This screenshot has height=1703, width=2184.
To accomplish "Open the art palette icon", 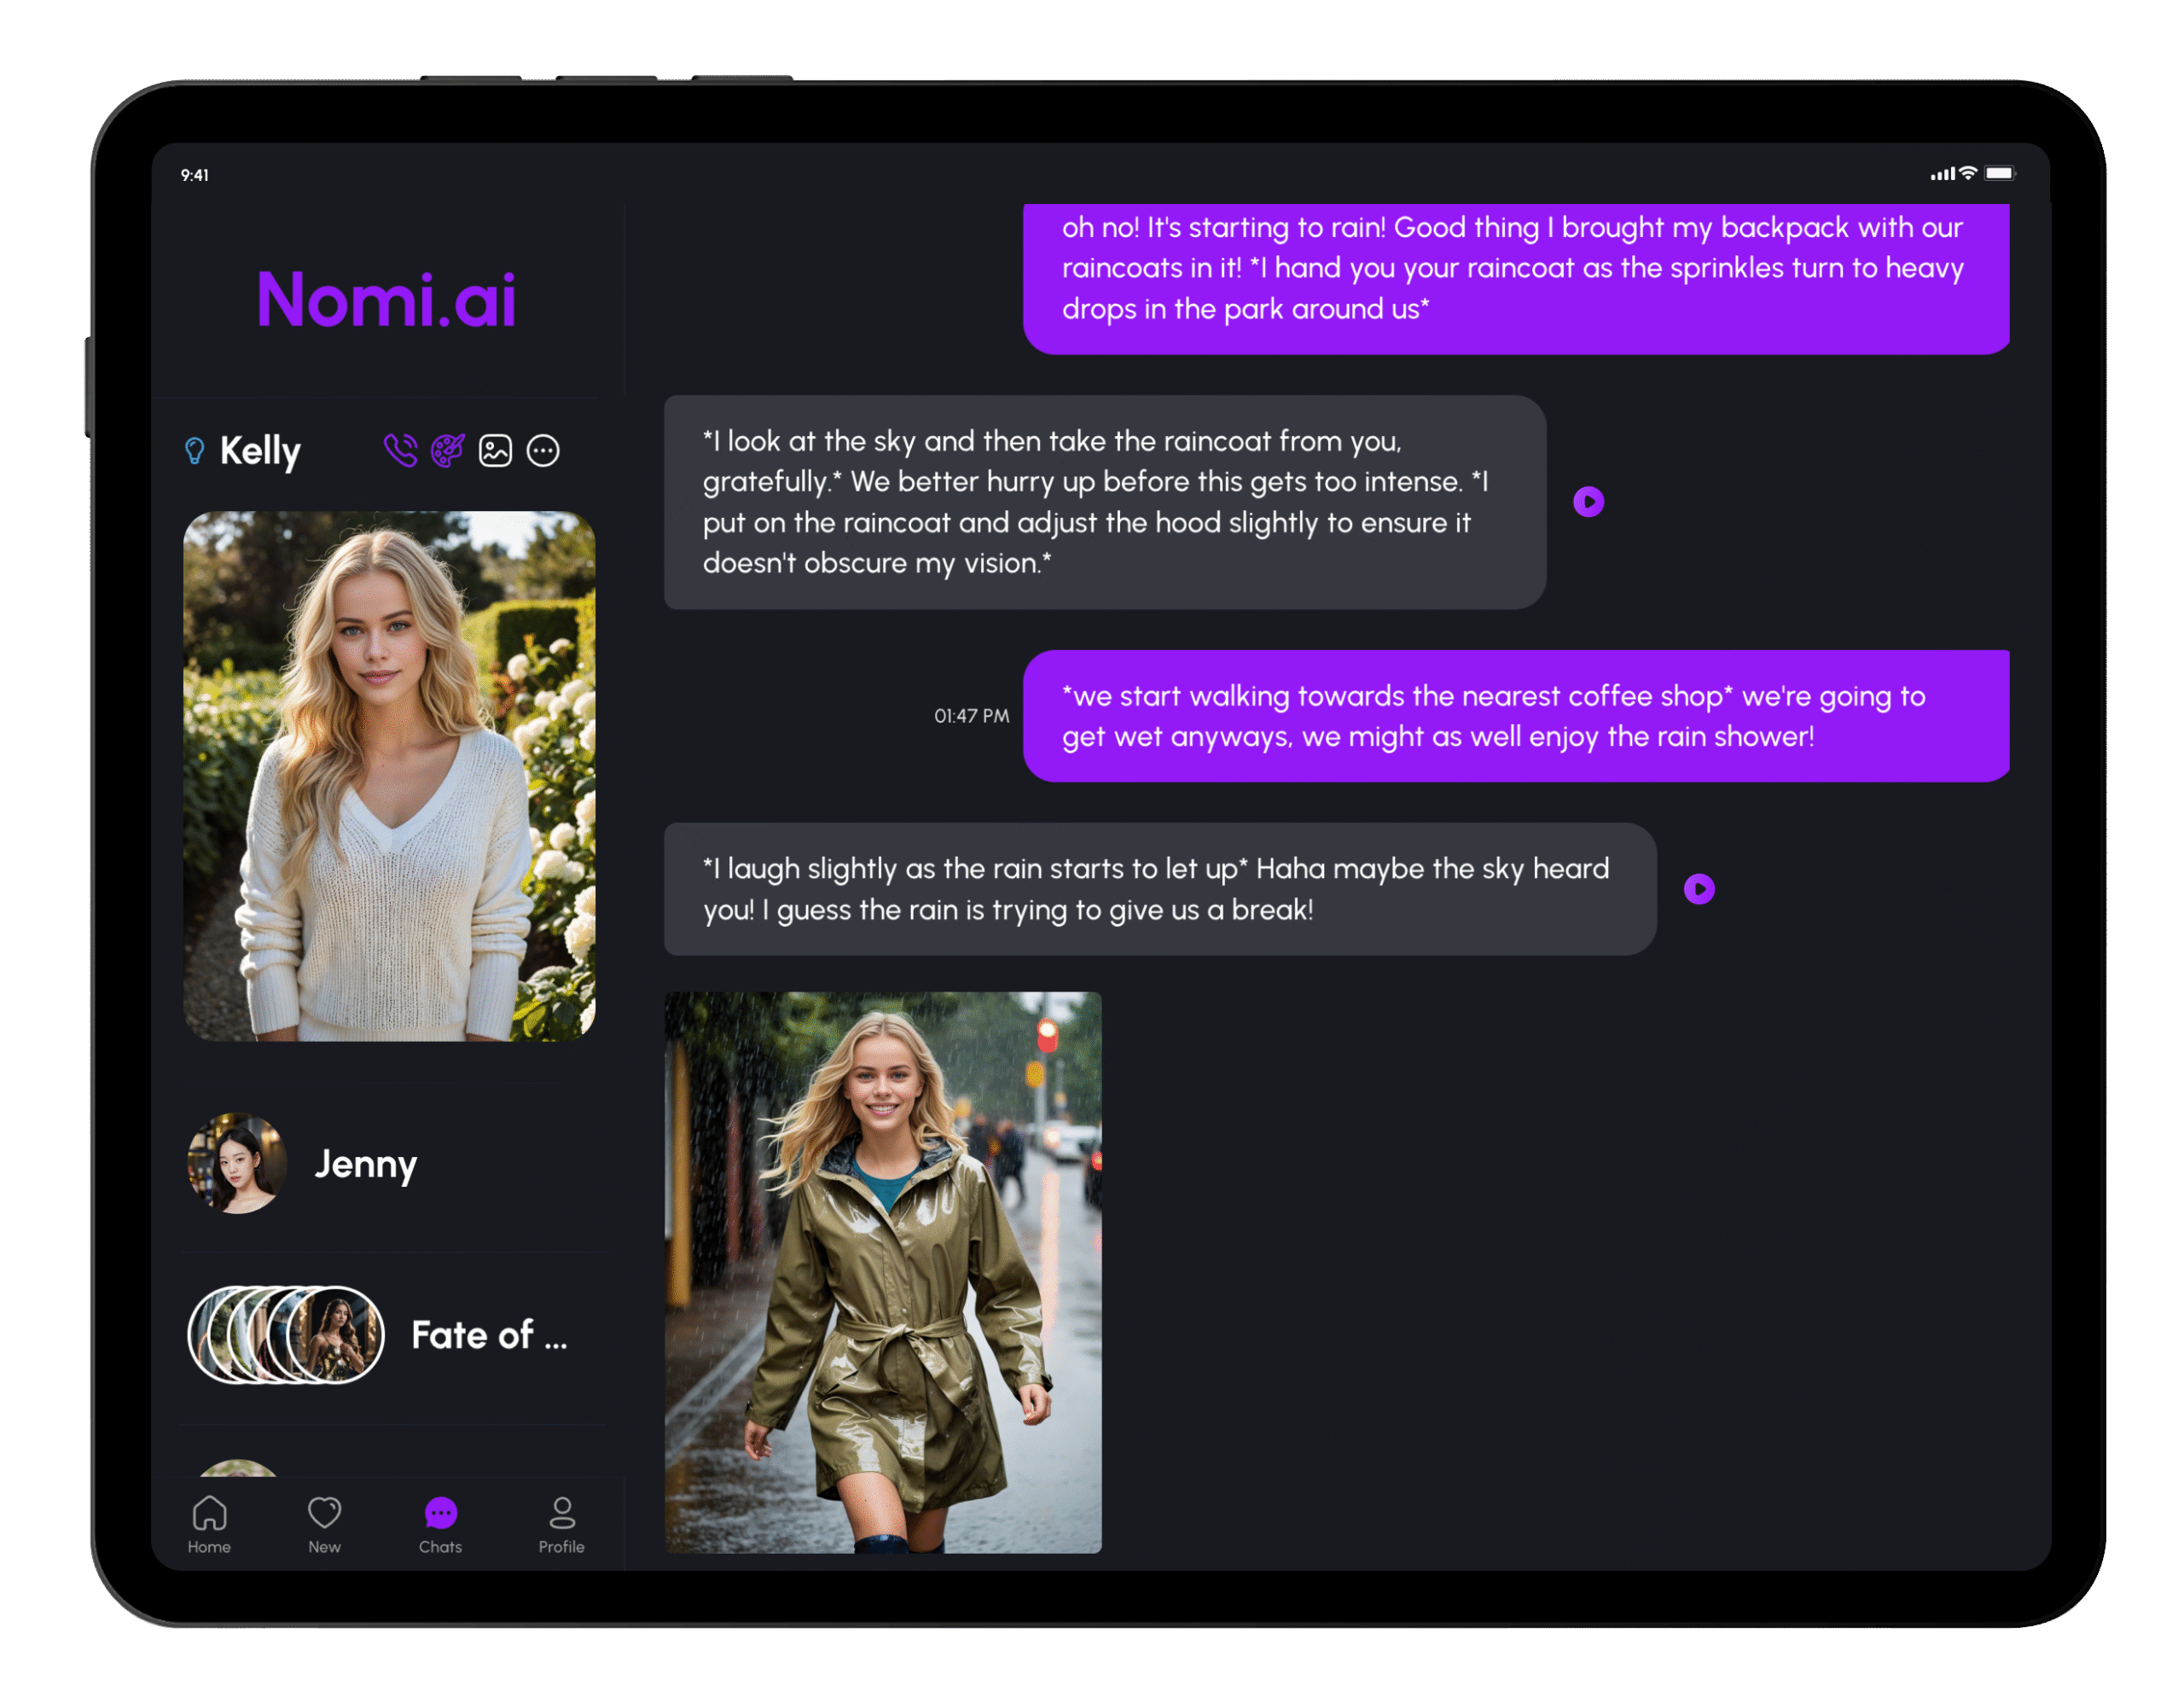I will click(447, 451).
